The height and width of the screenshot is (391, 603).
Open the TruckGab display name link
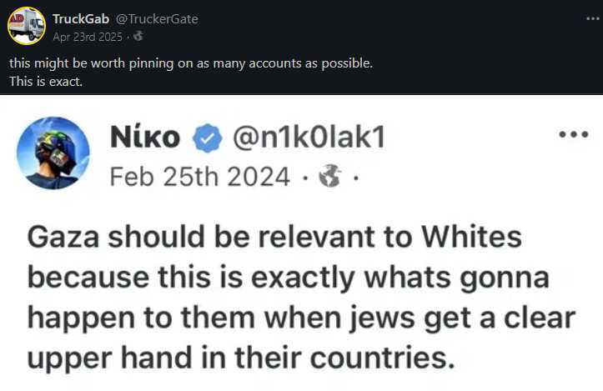[81, 19]
